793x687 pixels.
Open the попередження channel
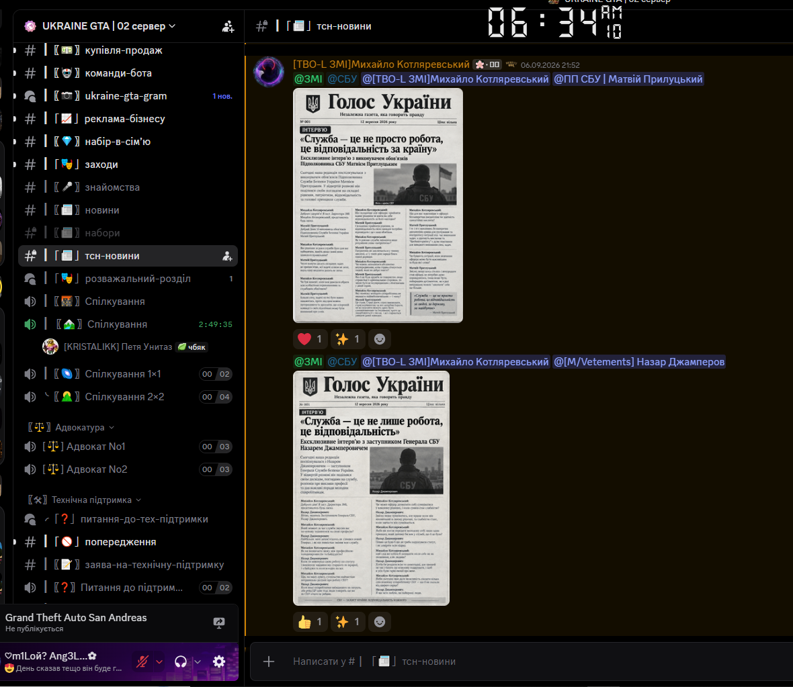click(128, 542)
